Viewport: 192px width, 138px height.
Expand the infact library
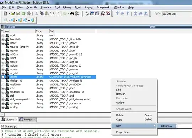[3, 44]
